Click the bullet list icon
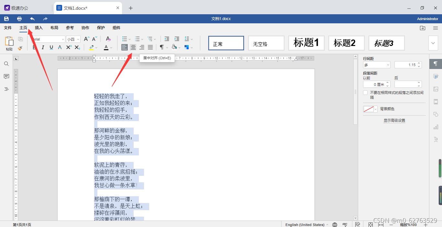The height and width of the screenshot is (227, 442). [x=125, y=39]
